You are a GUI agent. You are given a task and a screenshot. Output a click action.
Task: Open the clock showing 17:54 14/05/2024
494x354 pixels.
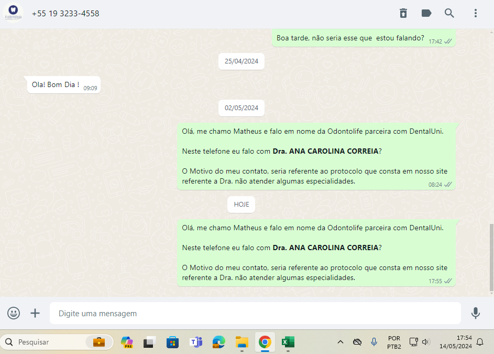coord(456,342)
